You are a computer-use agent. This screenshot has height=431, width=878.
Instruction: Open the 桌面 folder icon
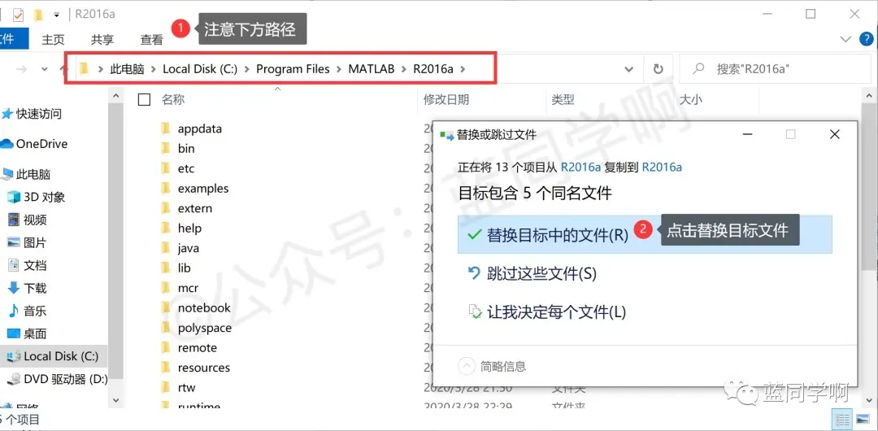pos(14,334)
